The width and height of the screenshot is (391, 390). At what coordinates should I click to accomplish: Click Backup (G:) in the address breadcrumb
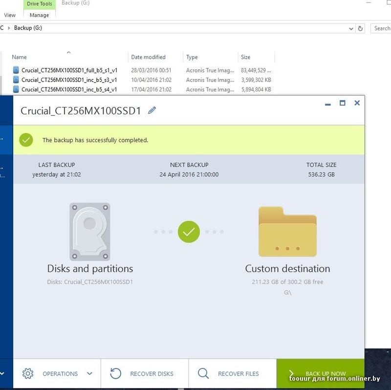(x=28, y=28)
